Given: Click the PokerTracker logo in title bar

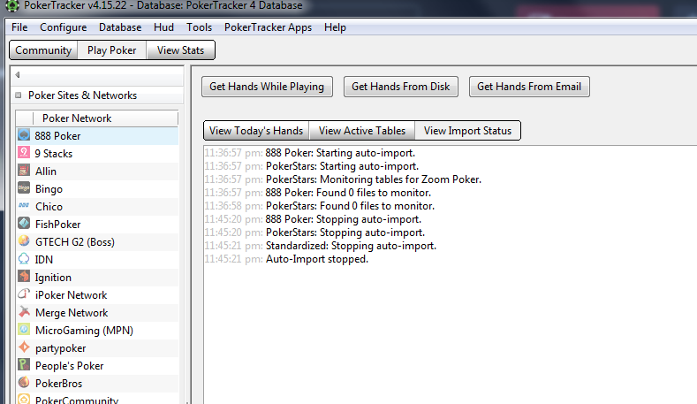Looking at the screenshot, I should coord(12,6).
